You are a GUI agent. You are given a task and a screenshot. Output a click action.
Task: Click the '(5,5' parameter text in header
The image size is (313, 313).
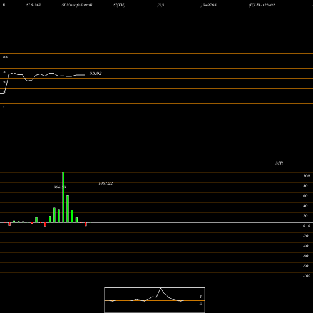[161, 5]
